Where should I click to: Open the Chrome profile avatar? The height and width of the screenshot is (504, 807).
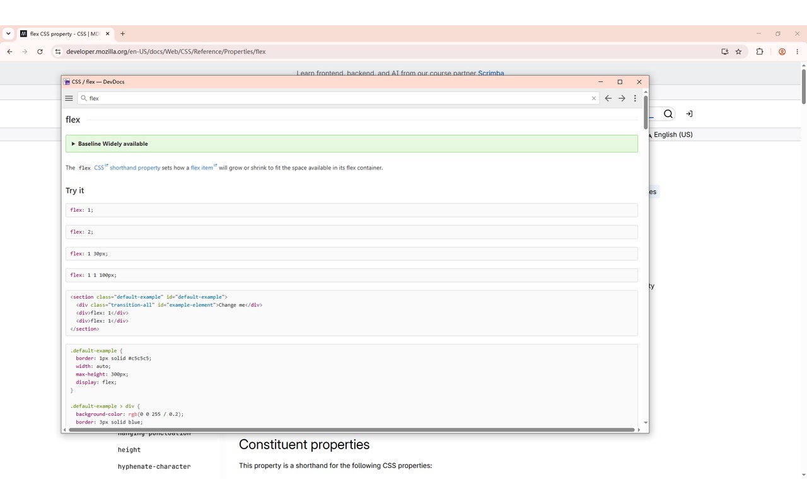pos(782,52)
